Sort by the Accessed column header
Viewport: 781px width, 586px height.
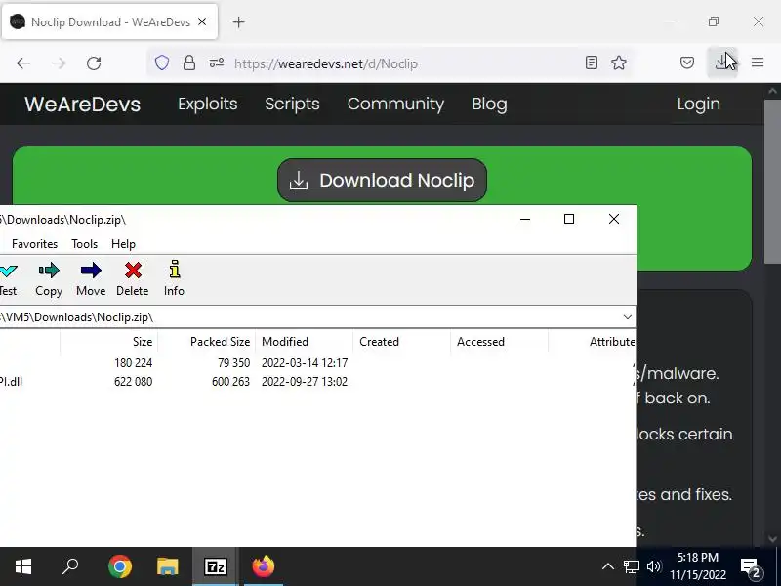click(499, 342)
